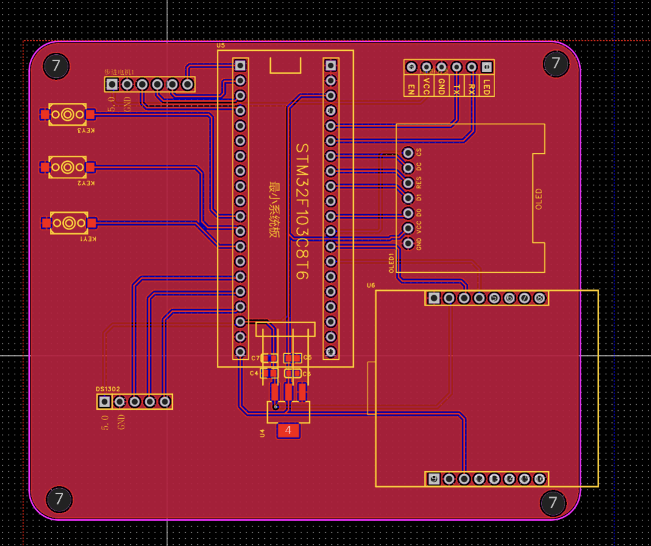
Task: Click the "KEY3" silkscreen label
Action: pos(85,130)
